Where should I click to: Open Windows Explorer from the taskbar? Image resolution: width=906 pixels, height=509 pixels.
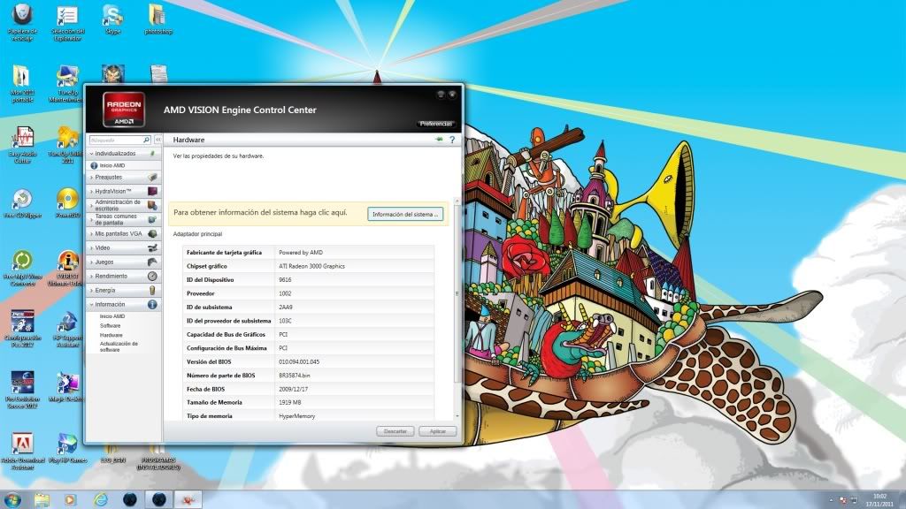tap(42, 499)
